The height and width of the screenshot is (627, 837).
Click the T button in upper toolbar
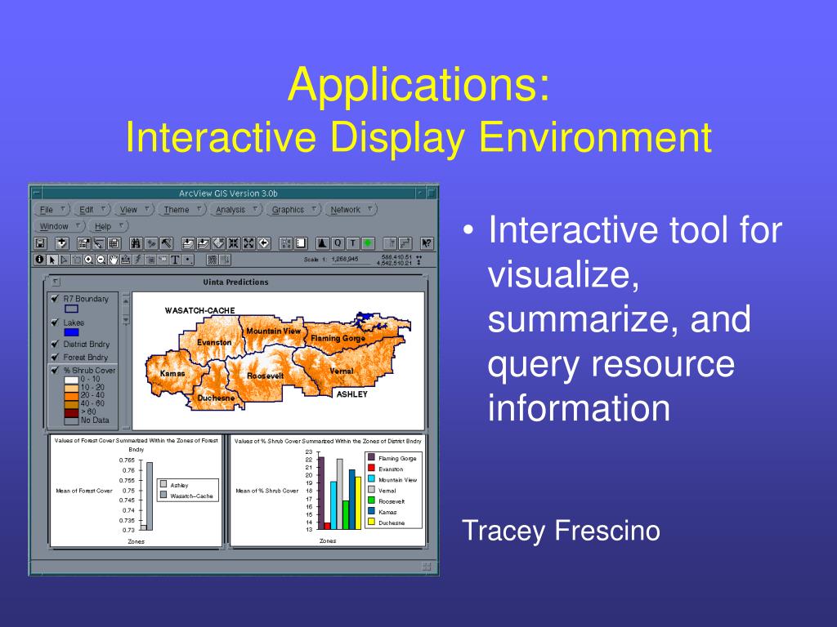(353, 243)
